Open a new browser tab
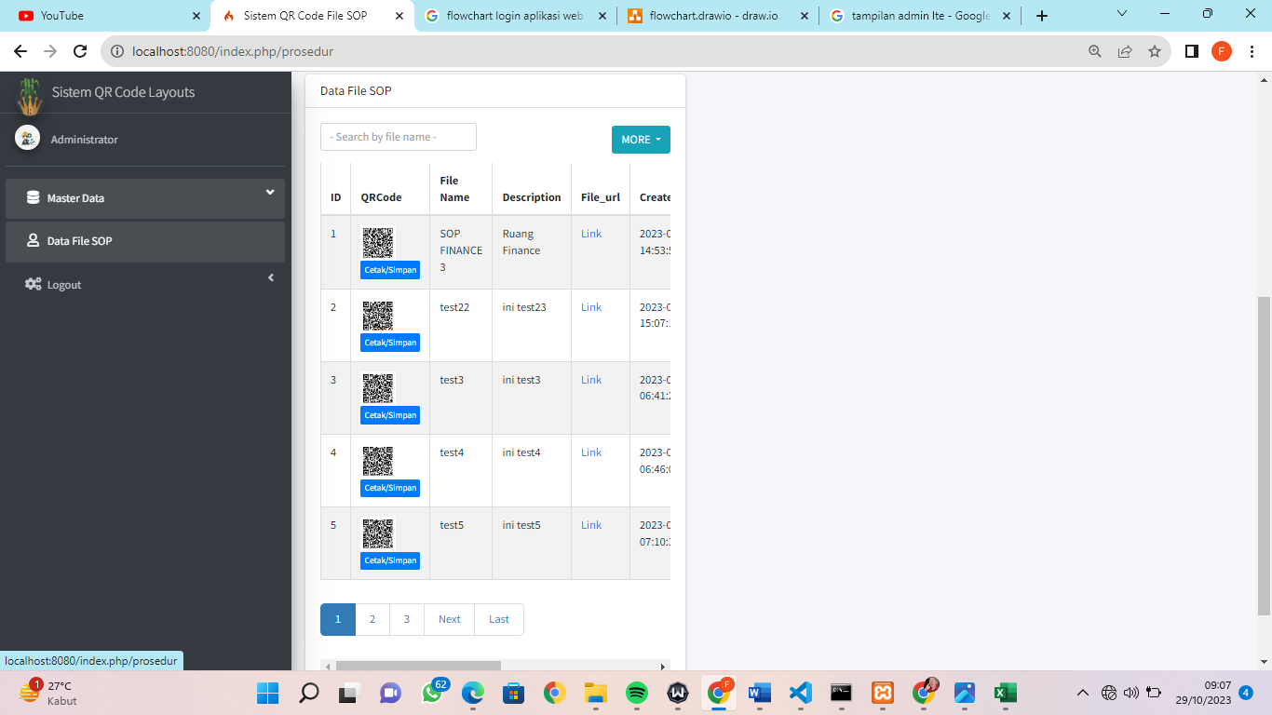This screenshot has height=715, width=1272. (x=1042, y=16)
